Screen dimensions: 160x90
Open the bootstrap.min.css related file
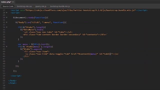(x=24, y=6)
